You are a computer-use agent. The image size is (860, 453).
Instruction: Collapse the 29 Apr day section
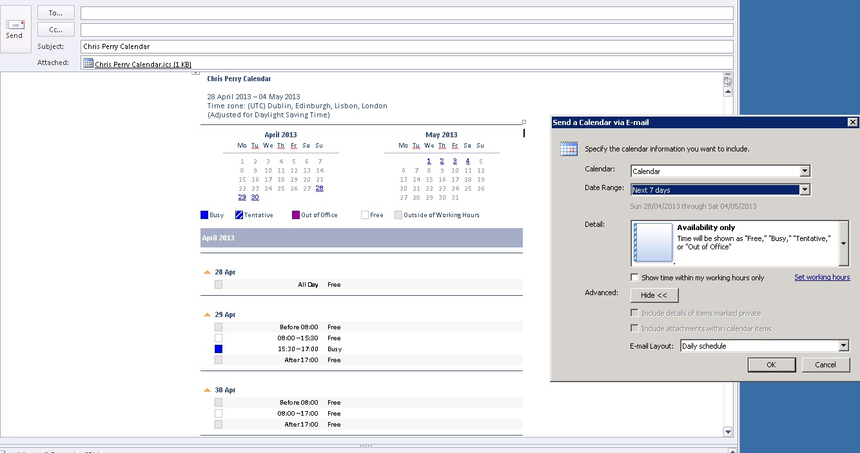click(207, 315)
